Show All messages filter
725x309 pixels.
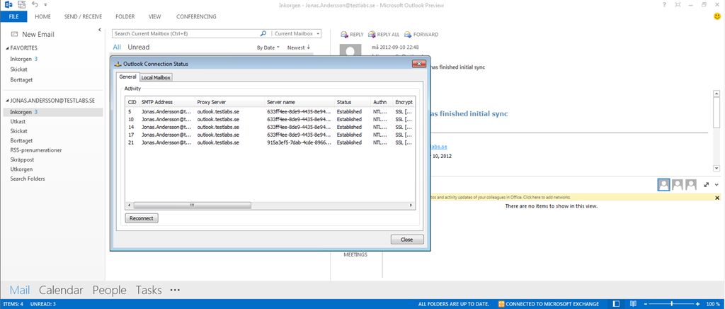117,47
